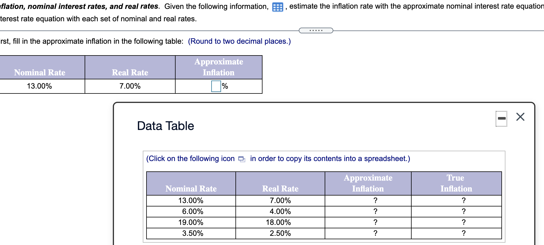
Task: Activate the copy icon next to the instruction text
Action: (x=242, y=159)
